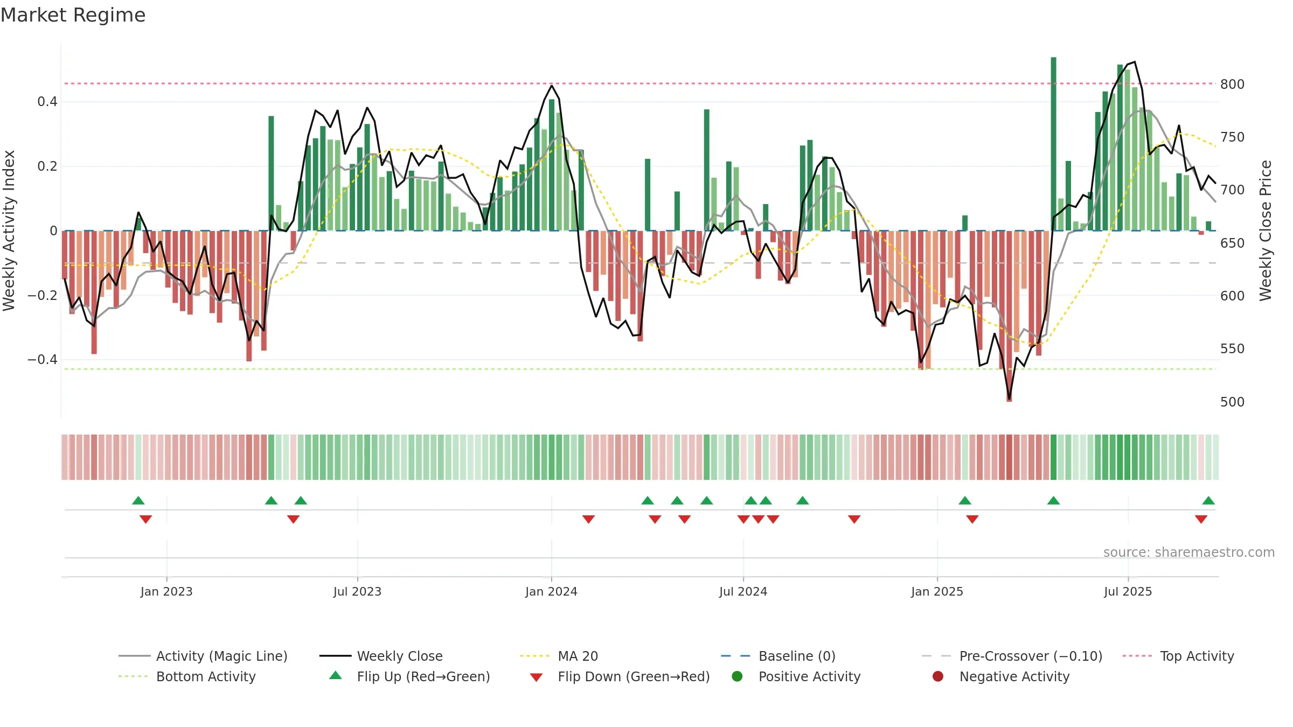Click the Weekly Close Price axis title
Screen dimensions: 1293x727
[x=1266, y=230]
